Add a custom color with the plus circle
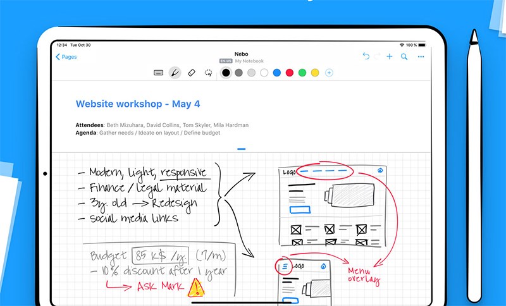 (x=329, y=73)
